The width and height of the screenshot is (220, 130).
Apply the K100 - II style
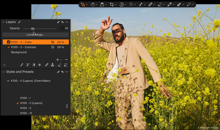tap(26, 108)
